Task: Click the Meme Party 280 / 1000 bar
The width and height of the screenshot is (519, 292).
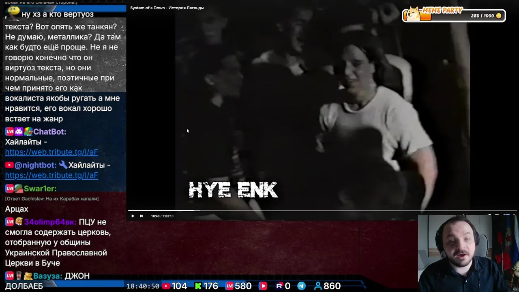Action: 454,15
